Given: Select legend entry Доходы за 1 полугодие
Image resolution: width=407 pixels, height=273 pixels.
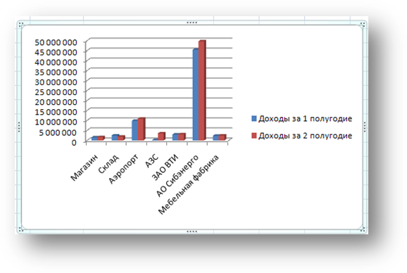Looking at the screenshot, I should click(302, 119).
